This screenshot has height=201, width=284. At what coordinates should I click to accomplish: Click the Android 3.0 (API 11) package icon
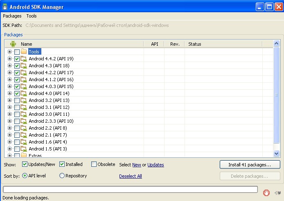(24, 114)
